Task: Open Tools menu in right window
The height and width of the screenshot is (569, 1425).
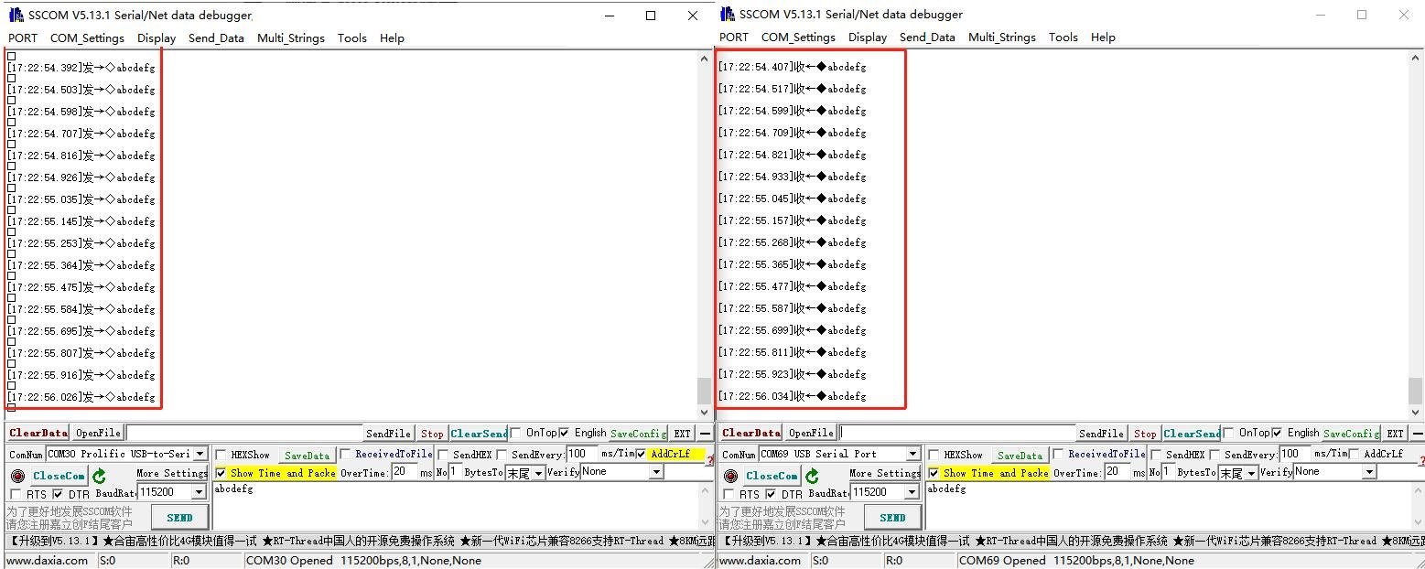Action: (1063, 38)
